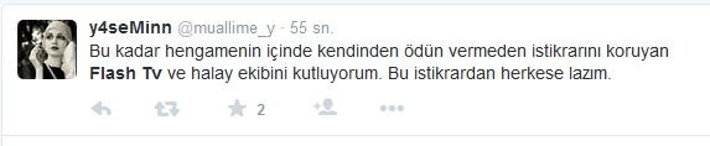Click the word kendinden in the tweet
Image resolution: width=710 pixels, height=146 pixels.
tap(358, 52)
